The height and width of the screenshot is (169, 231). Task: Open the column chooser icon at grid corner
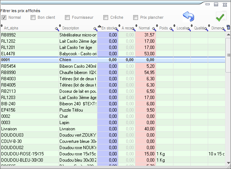tap(228, 28)
